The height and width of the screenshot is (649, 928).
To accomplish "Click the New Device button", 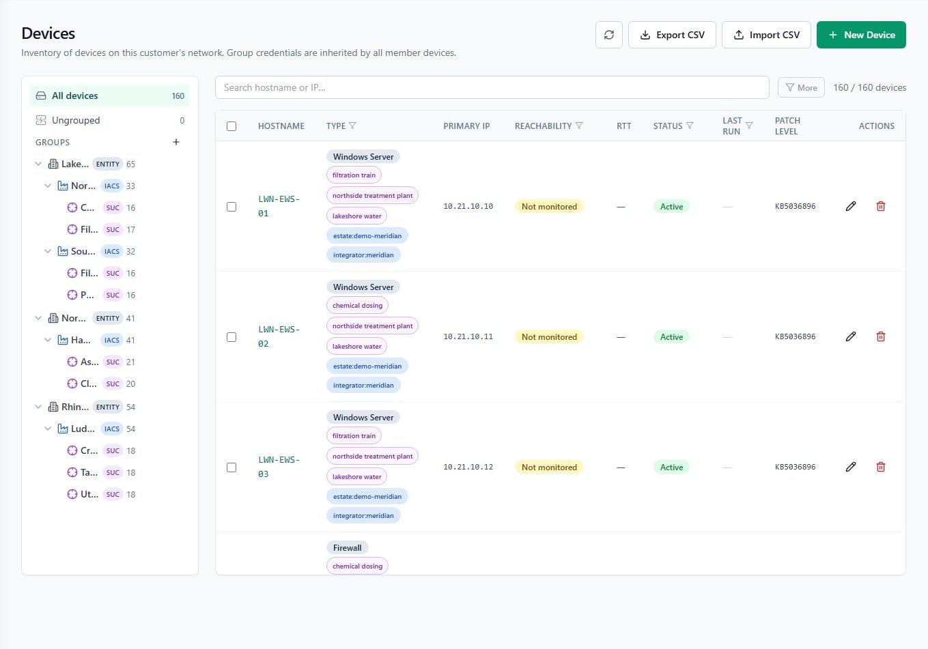I will [x=861, y=35].
